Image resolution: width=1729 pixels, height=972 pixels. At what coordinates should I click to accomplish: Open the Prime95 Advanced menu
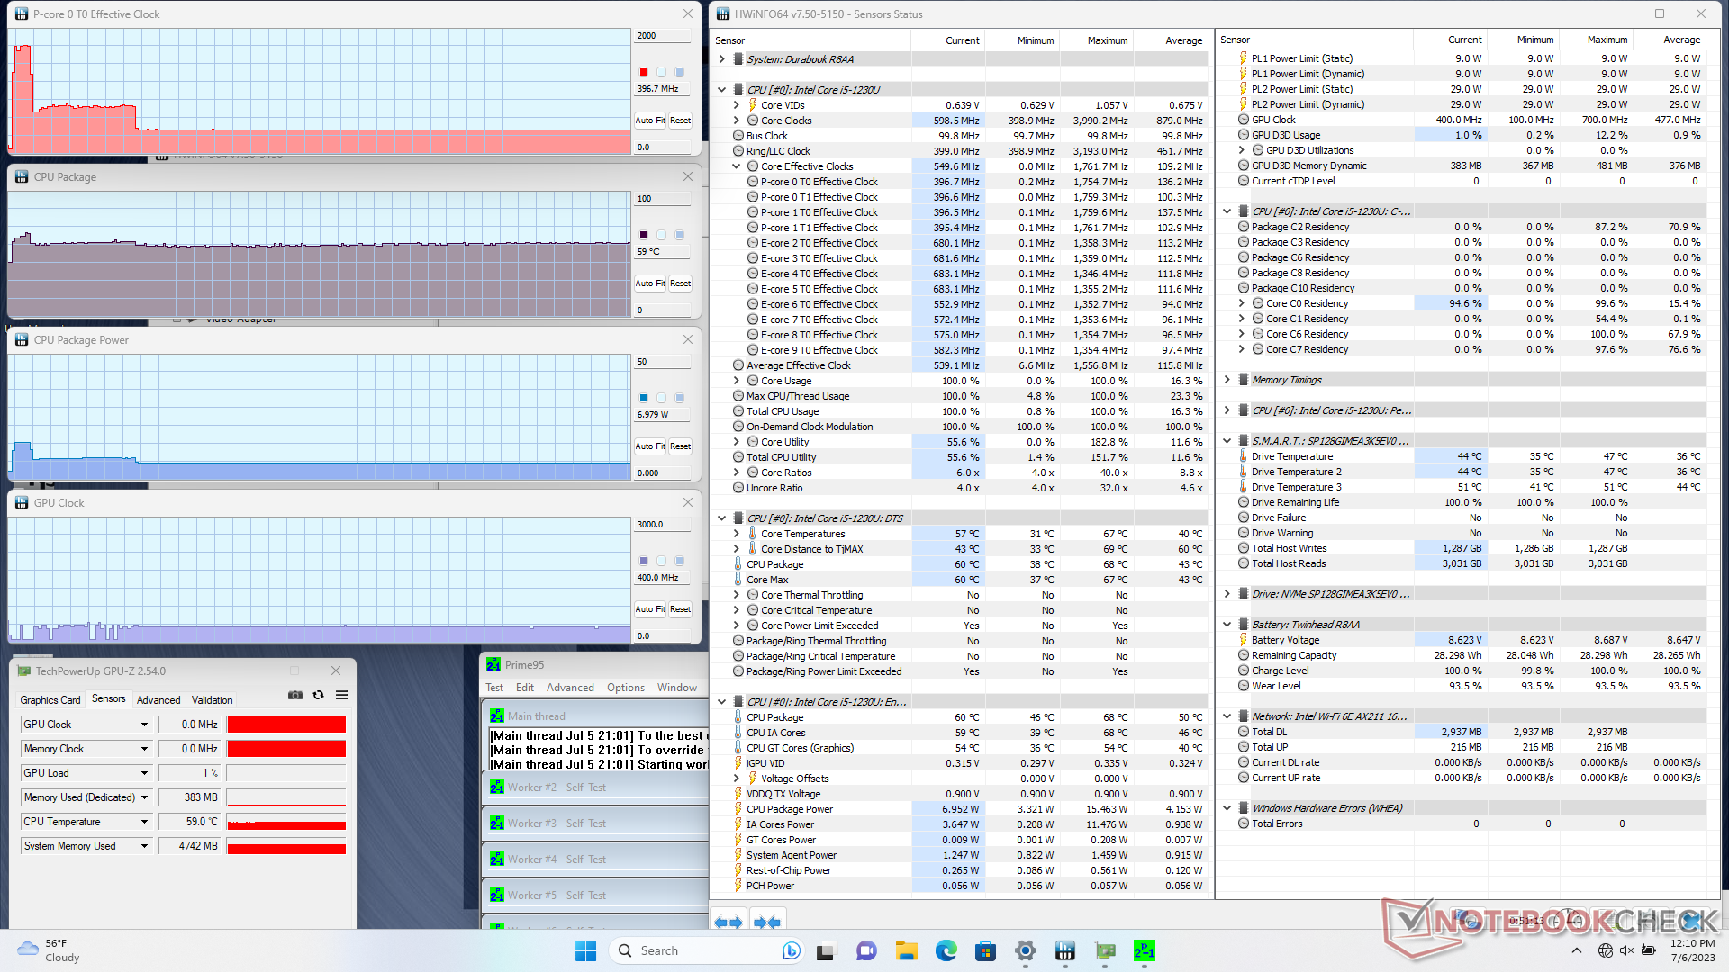click(x=570, y=688)
